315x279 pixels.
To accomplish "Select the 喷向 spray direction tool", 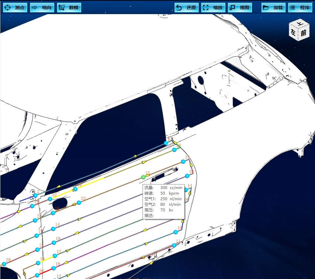I will tap(42, 8).
